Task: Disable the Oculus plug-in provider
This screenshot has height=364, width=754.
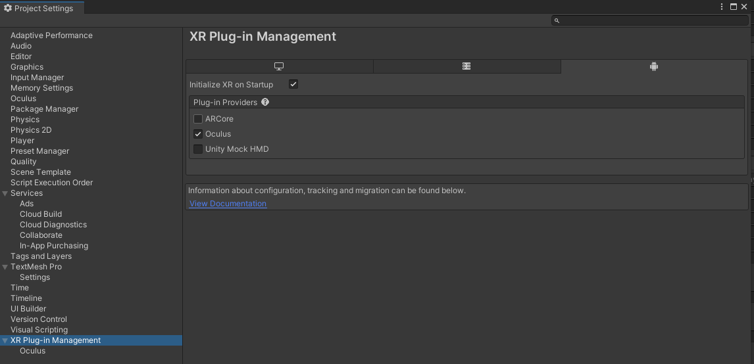Action: tap(197, 134)
